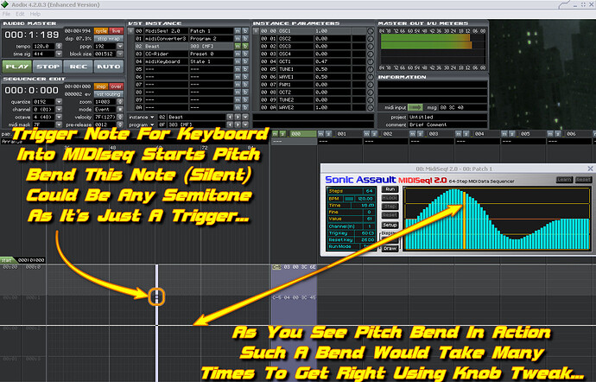This screenshot has width=596, height=382.
Task: Mute the Beast VST instance
Action: click(238, 47)
